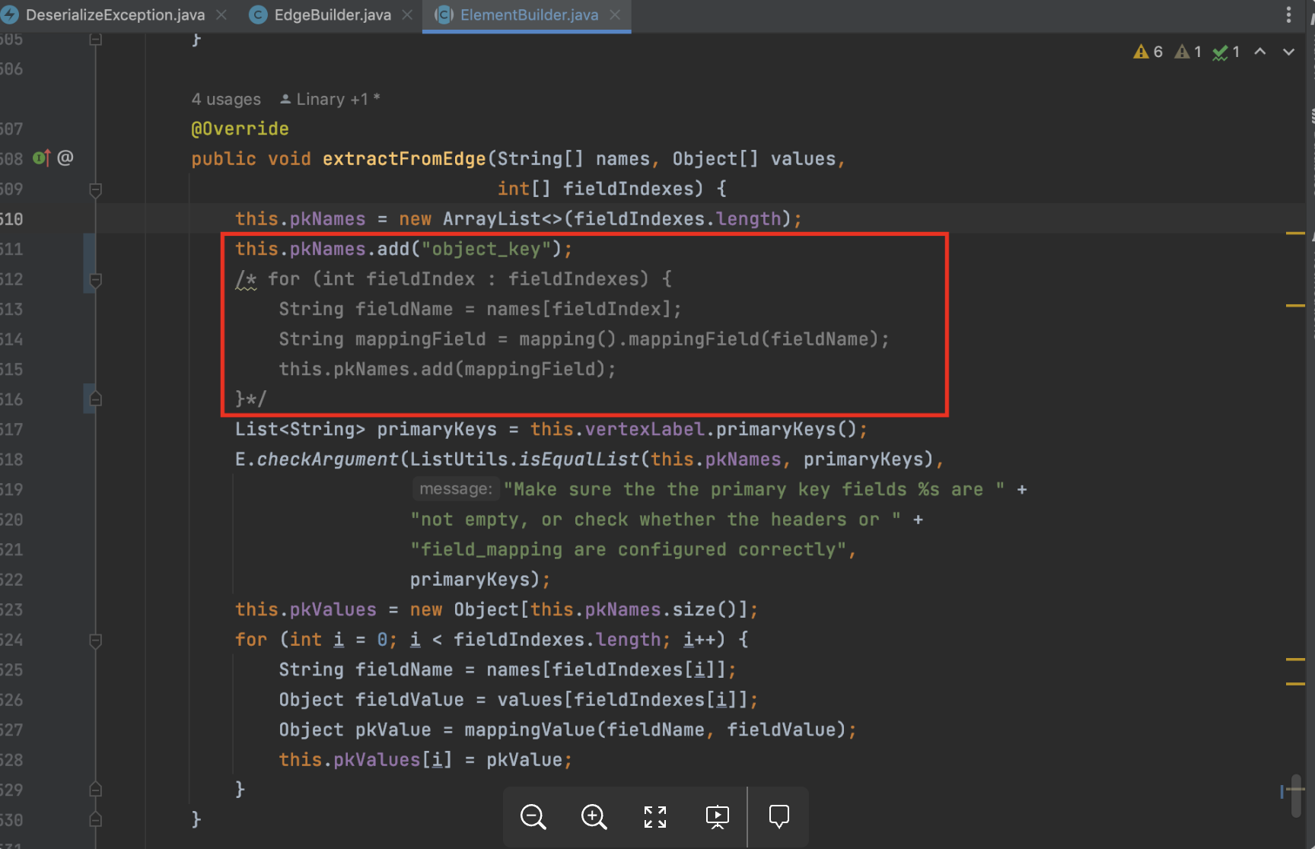Image resolution: width=1315 pixels, height=849 pixels.
Task: Click the 1 typo check indicator
Action: coord(1227,52)
